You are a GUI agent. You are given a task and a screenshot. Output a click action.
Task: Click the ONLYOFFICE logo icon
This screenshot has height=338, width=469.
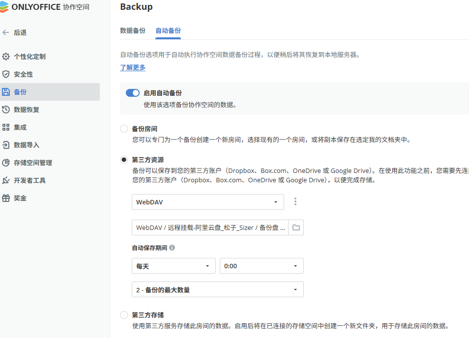pos(4,7)
